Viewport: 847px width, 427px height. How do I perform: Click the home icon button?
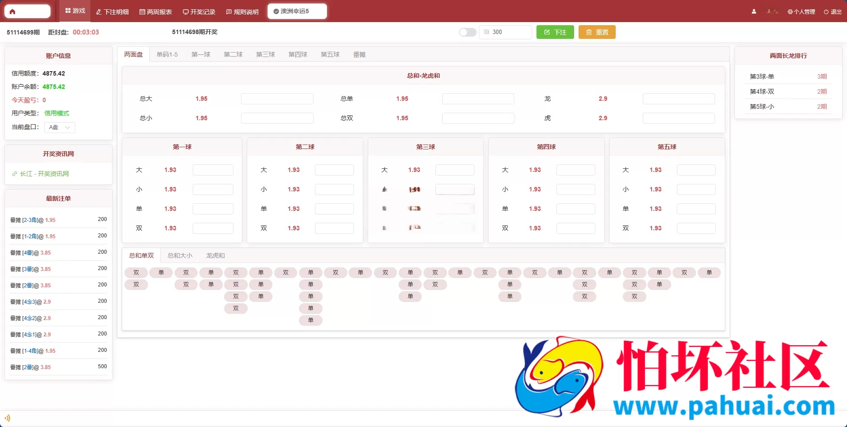click(x=27, y=11)
